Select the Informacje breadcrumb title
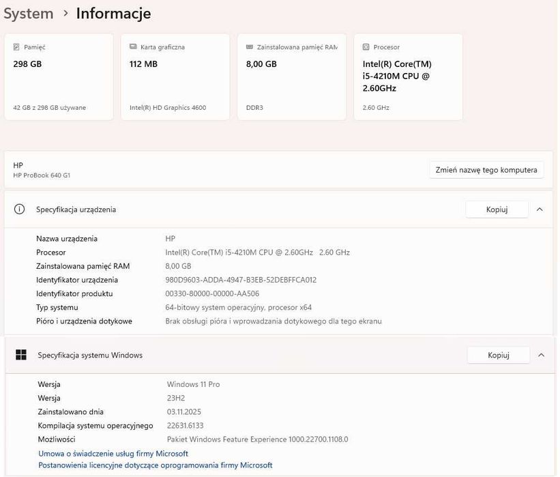The image size is (560, 477). [113, 14]
